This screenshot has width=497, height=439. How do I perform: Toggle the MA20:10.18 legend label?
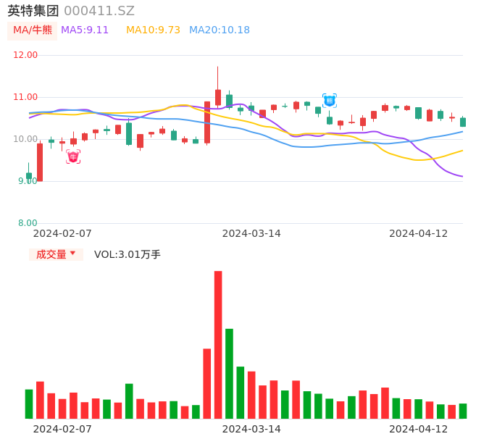coord(220,30)
